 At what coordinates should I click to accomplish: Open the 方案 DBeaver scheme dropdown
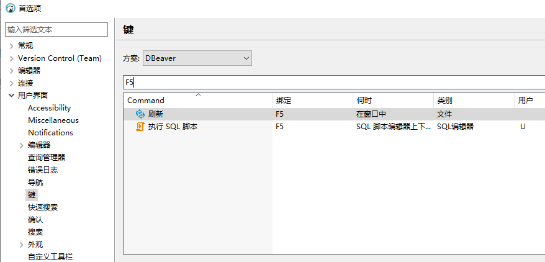click(197, 58)
